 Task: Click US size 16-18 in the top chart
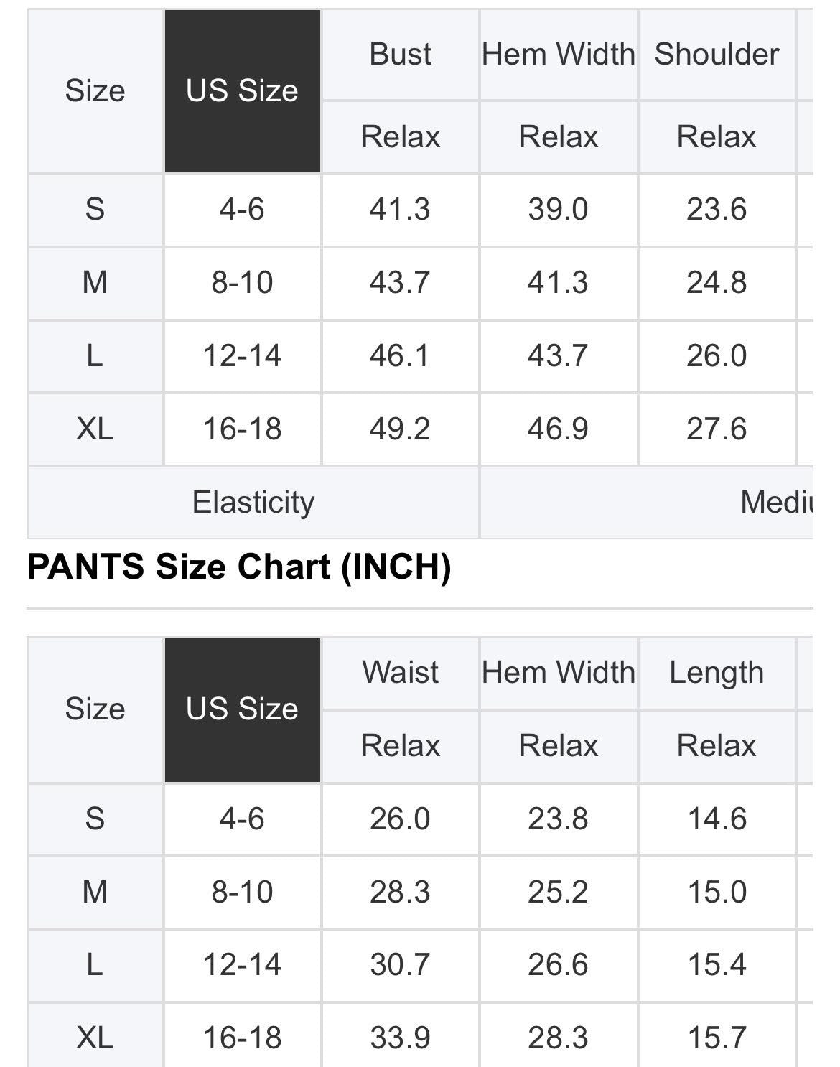coord(242,429)
